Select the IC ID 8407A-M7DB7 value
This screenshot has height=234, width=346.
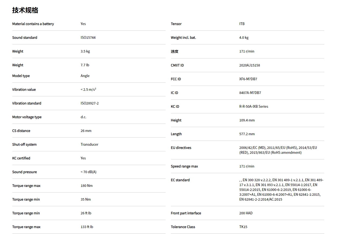[250, 93]
